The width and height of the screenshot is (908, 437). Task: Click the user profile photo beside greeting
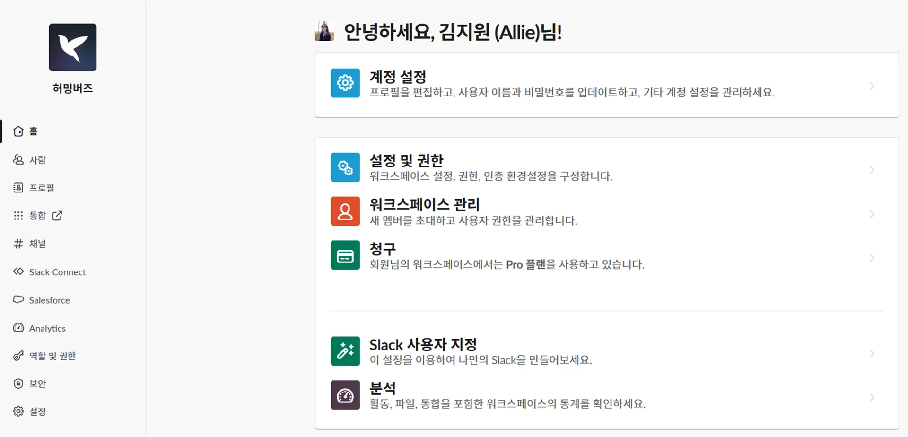pyautogui.click(x=324, y=32)
